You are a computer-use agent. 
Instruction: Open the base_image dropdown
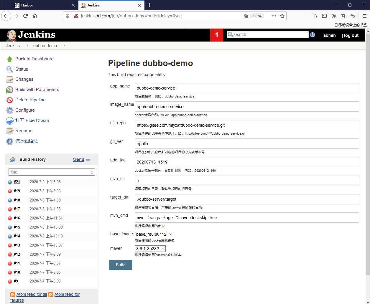click(x=154, y=234)
